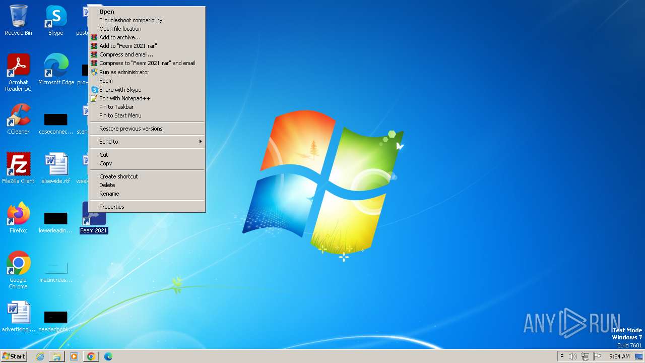Select Add to archive... option
Image resolution: width=645 pixels, height=363 pixels.
coord(147,37)
